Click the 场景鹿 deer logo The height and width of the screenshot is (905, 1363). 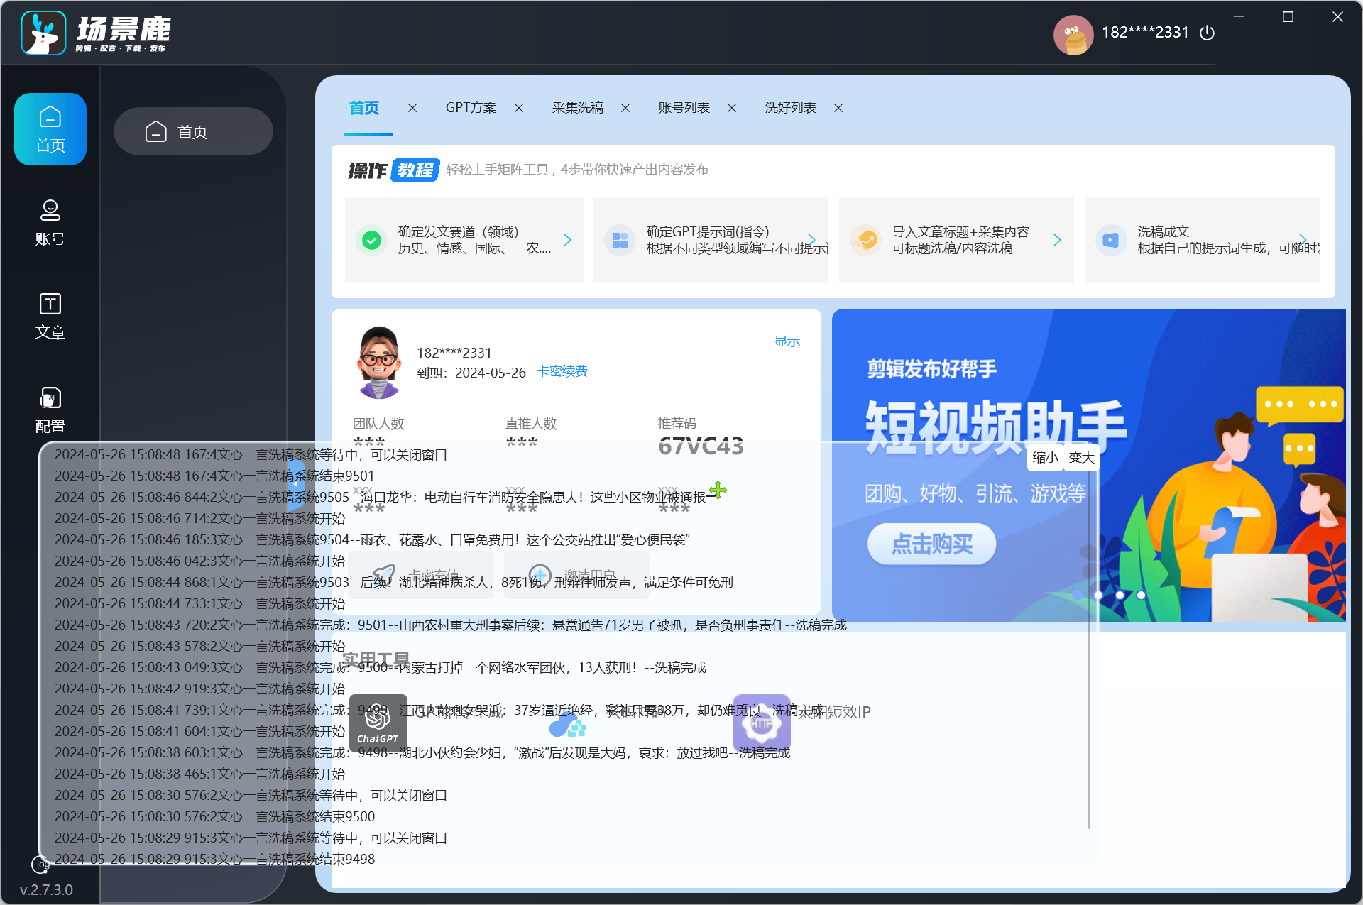point(43,33)
